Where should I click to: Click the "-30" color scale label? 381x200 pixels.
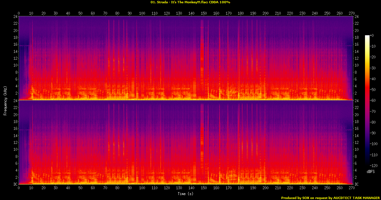tap(373, 68)
